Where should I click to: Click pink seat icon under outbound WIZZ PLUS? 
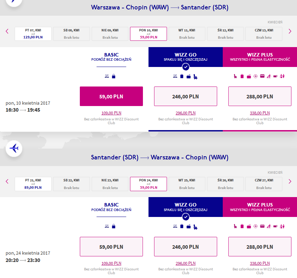coord(235,76)
